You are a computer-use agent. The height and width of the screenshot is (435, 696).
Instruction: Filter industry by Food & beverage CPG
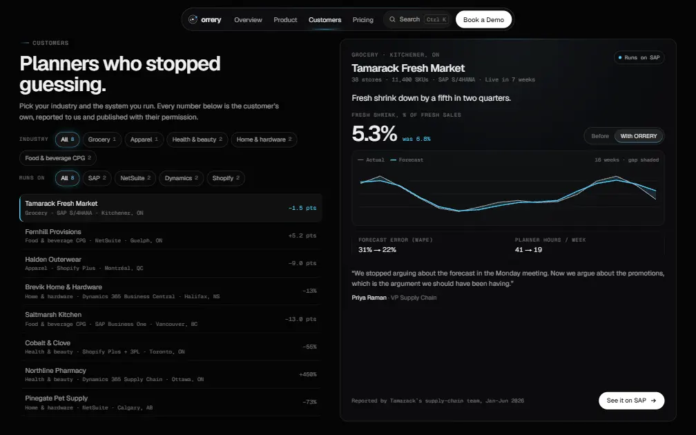[58, 158]
